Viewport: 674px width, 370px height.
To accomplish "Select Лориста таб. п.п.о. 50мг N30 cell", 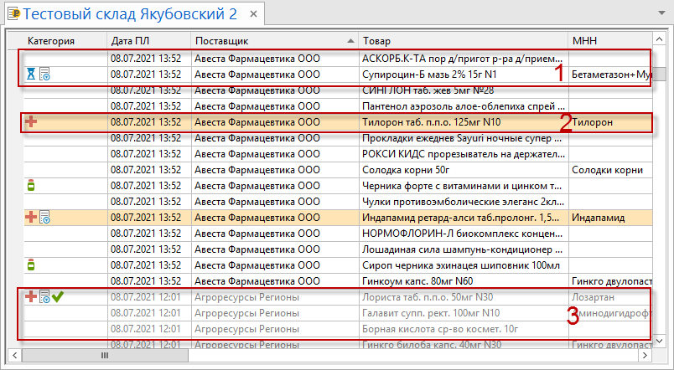I will pyautogui.click(x=464, y=296).
